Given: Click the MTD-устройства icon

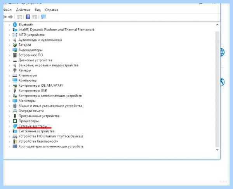Looking at the screenshot, I should pos(15,35).
